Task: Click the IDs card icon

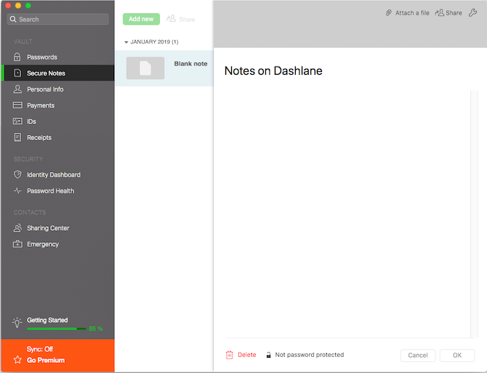Action: click(x=17, y=121)
